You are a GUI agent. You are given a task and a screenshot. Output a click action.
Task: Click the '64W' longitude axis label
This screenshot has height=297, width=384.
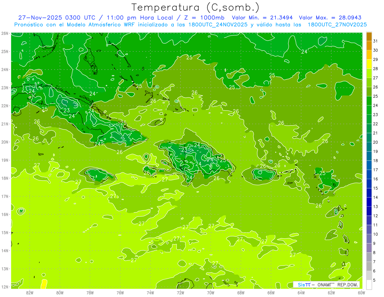[x=301, y=293]
